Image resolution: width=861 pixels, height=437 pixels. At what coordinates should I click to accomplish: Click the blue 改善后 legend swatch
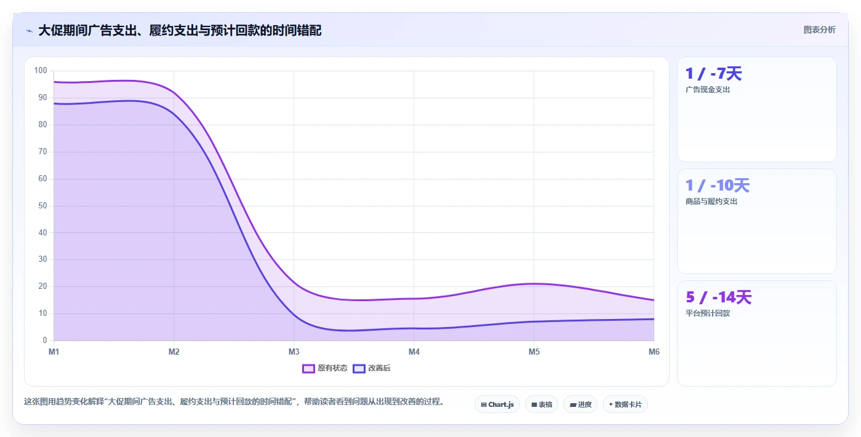point(359,368)
